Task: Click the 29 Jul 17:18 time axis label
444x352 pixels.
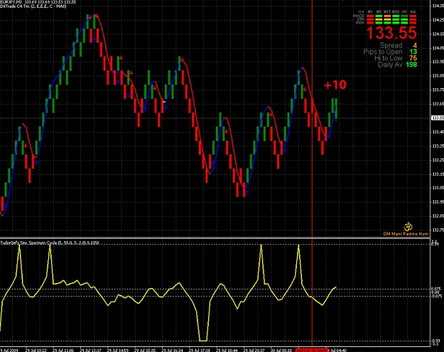Action: tap(200, 351)
